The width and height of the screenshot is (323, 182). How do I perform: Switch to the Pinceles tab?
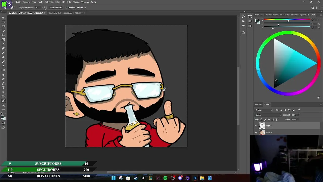258,104
